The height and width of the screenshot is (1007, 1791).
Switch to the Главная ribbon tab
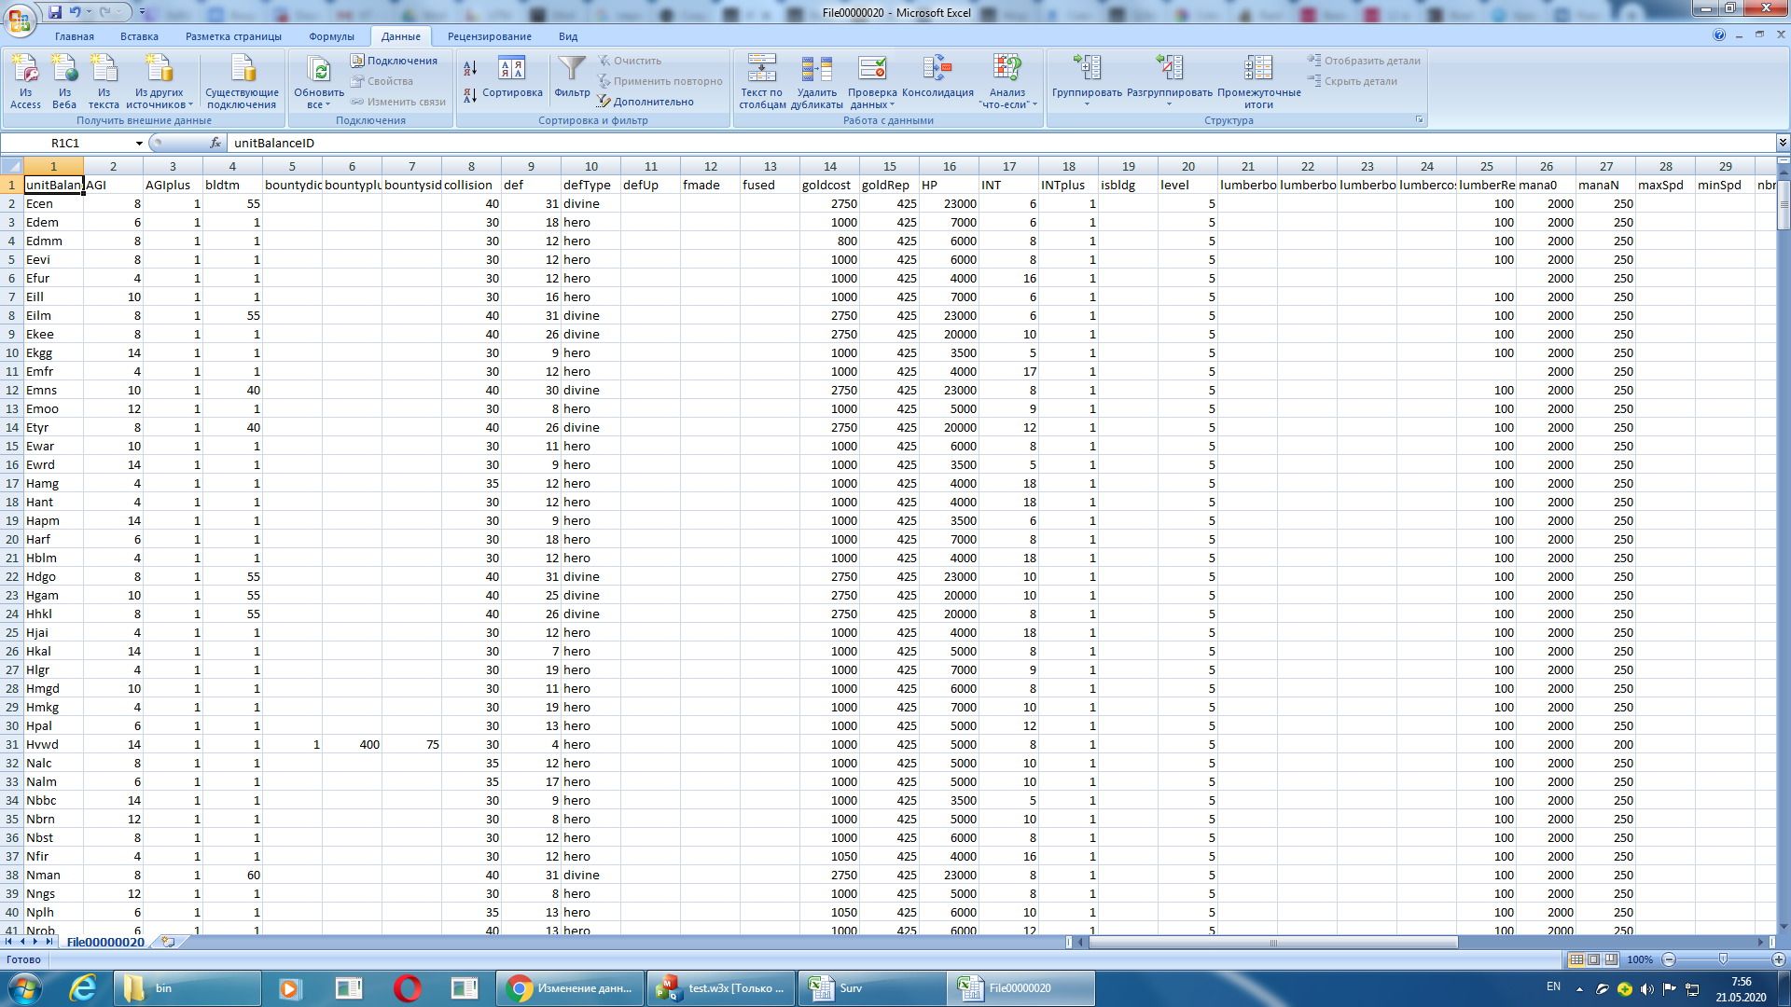(75, 36)
